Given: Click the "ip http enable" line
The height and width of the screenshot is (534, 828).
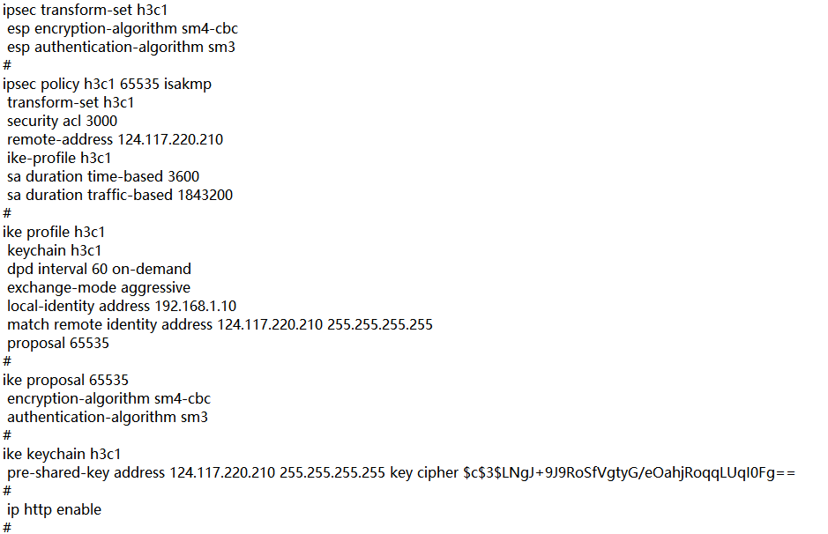Looking at the screenshot, I should point(54,509).
